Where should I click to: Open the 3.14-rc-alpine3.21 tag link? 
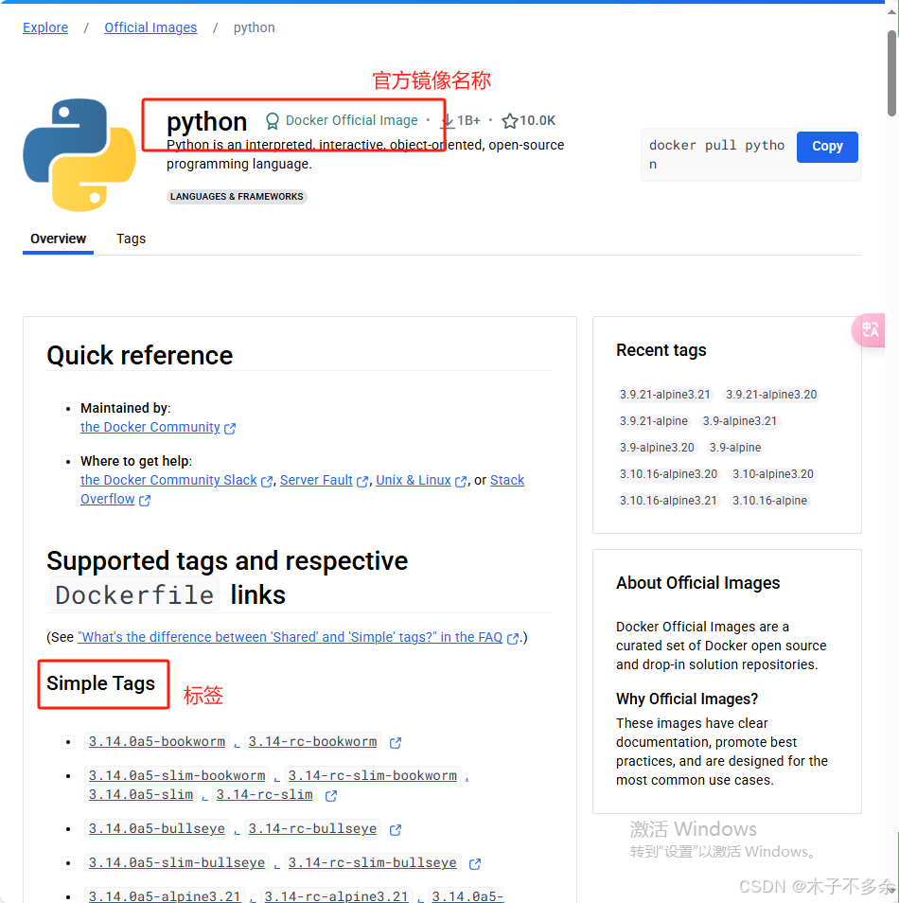(x=336, y=896)
